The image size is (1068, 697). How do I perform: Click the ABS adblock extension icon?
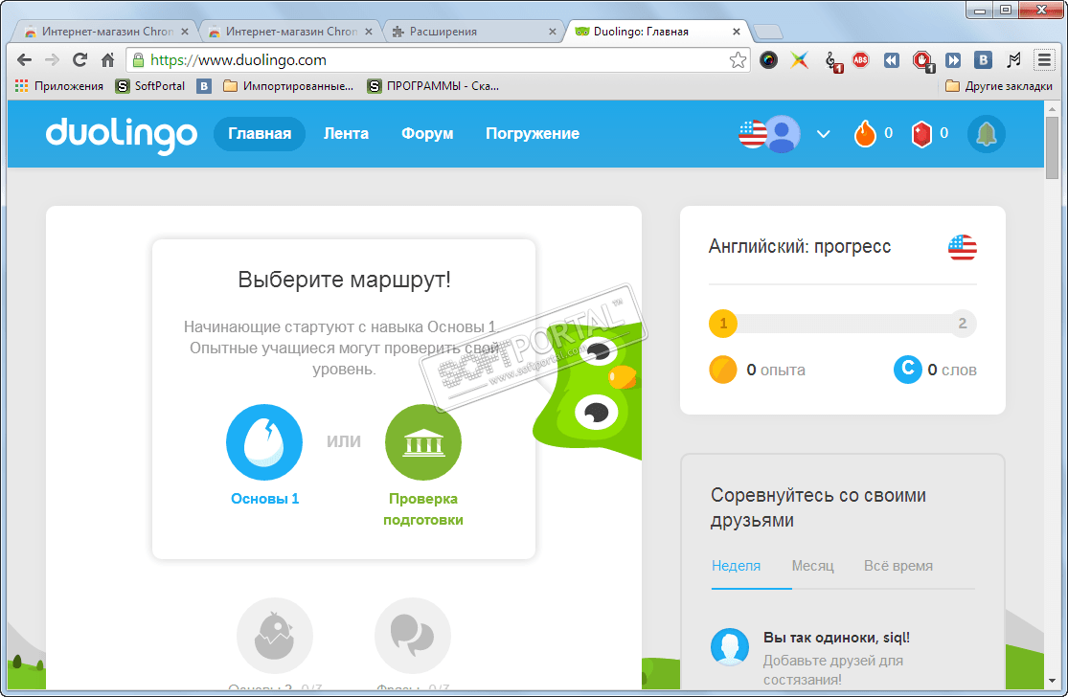click(x=861, y=60)
